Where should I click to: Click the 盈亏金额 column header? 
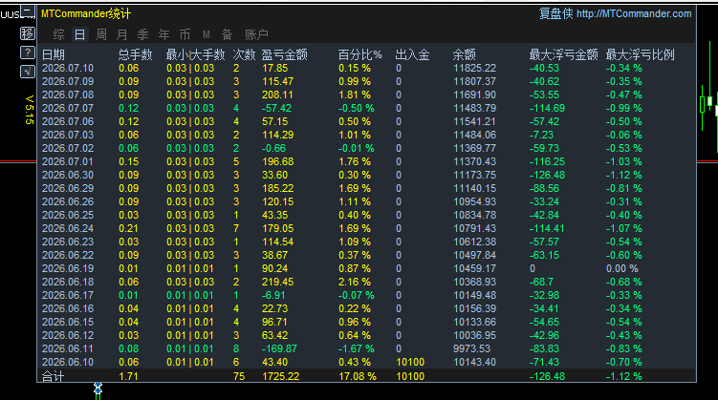[x=284, y=54]
